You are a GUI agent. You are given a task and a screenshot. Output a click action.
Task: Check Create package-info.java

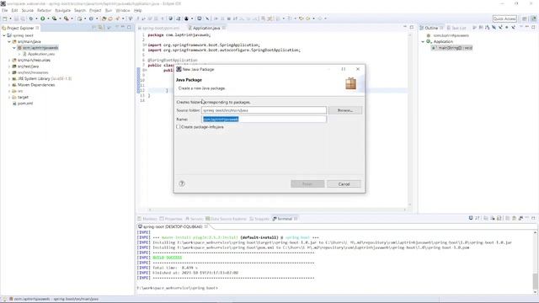[178, 127]
